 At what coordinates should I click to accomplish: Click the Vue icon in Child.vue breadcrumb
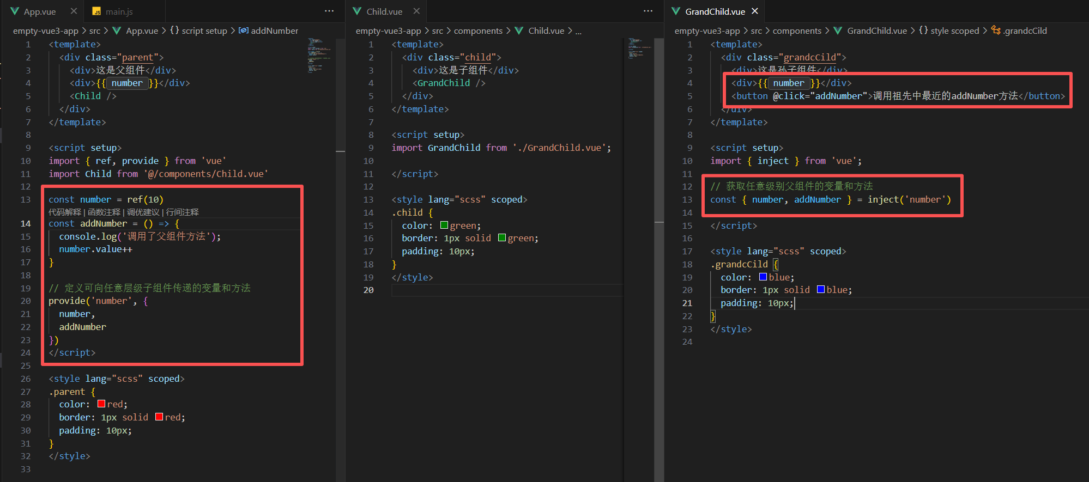click(519, 30)
